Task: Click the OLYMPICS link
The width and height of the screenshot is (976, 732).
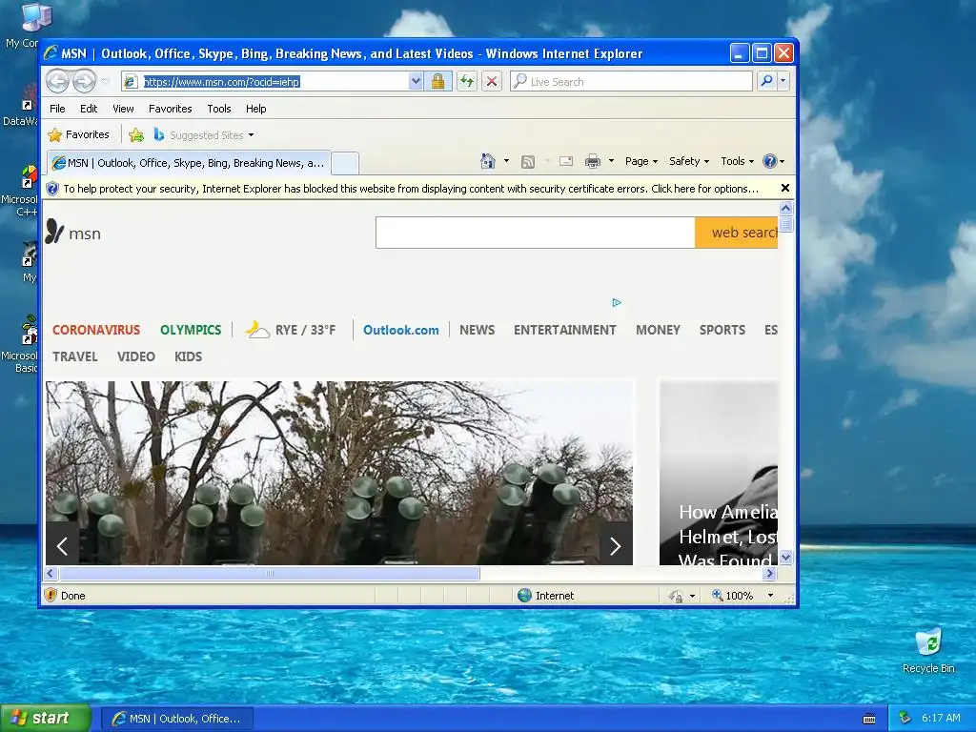Action: coord(191,330)
